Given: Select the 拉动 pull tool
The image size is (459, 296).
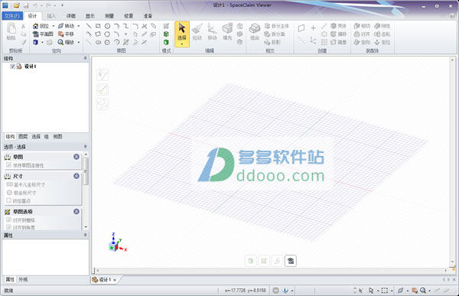Looking at the screenshot, I should (197, 31).
